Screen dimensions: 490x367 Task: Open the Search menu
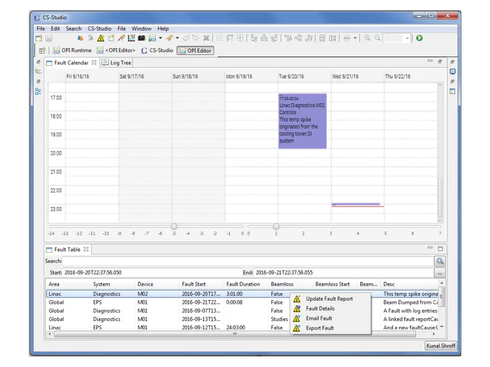[x=74, y=28]
